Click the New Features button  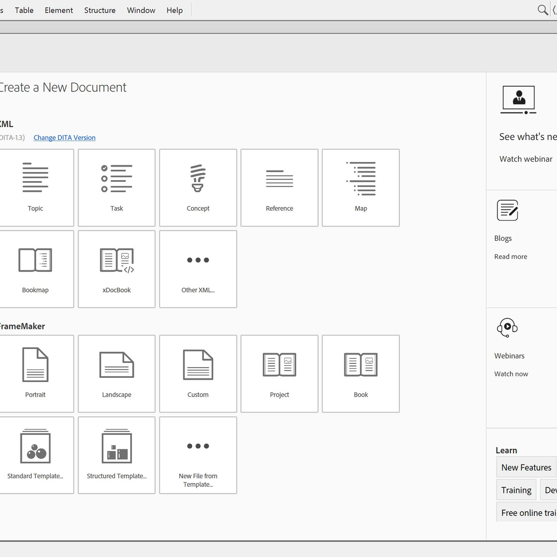coord(526,467)
